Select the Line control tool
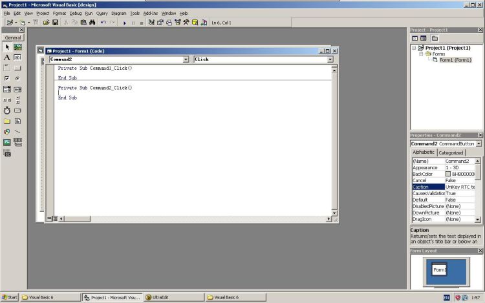Screen dimensions: 485x303 point(17,132)
